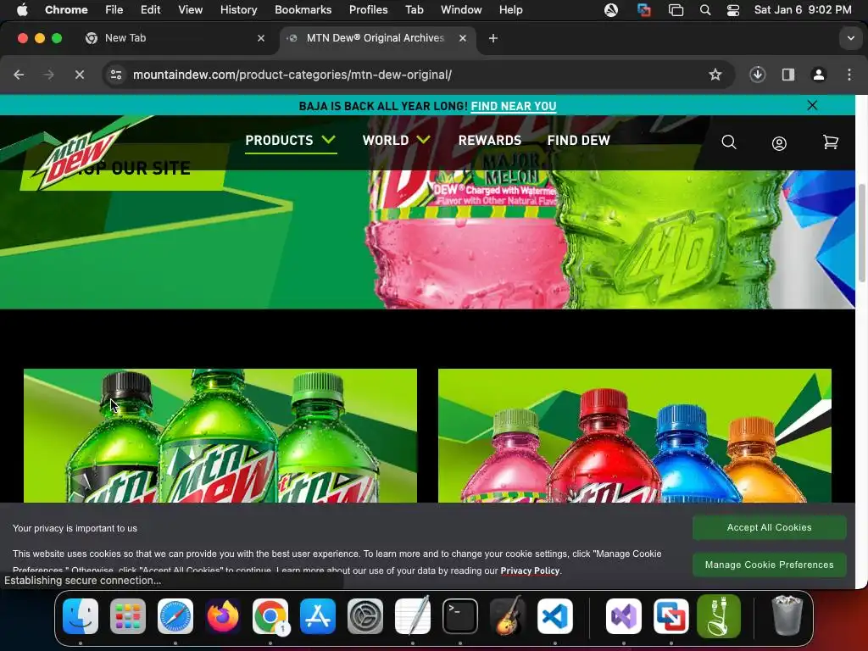This screenshot has width=868, height=651.
Task: Click the FIND NEAR YOU link
Action: pos(514,106)
